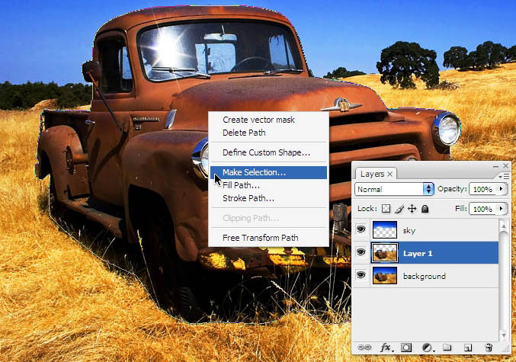The image size is (516, 362).
Task: Expand the Opacity slider arrow
Action: point(502,189)
